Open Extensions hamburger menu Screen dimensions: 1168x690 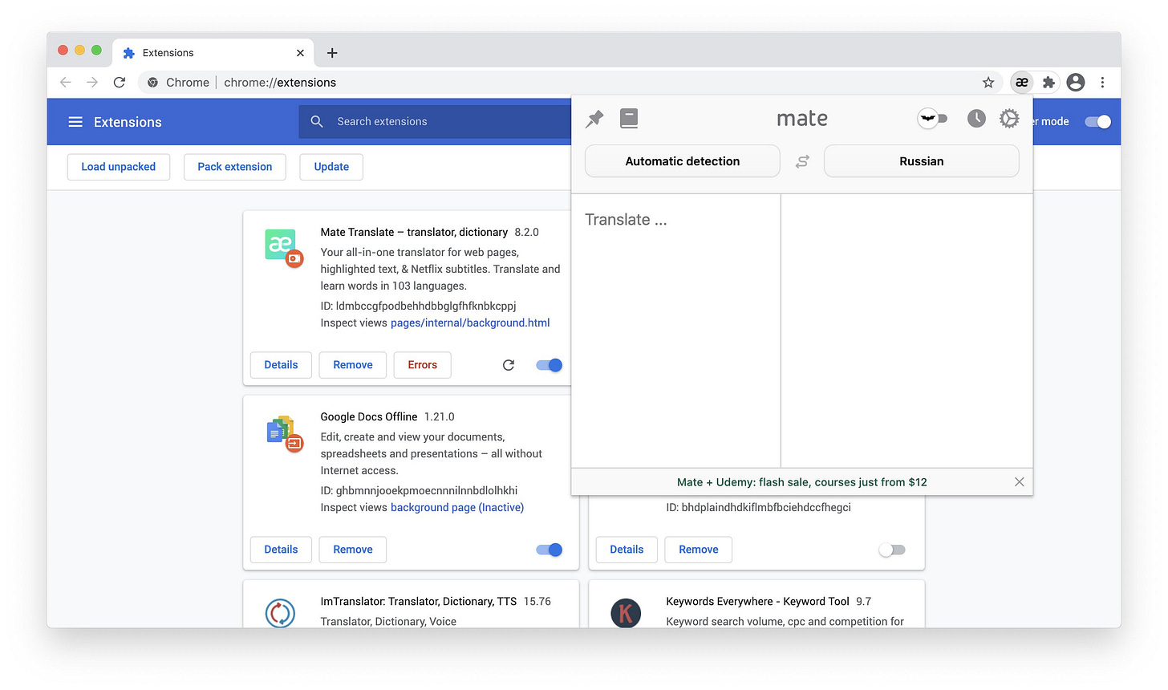coord(75,122)
